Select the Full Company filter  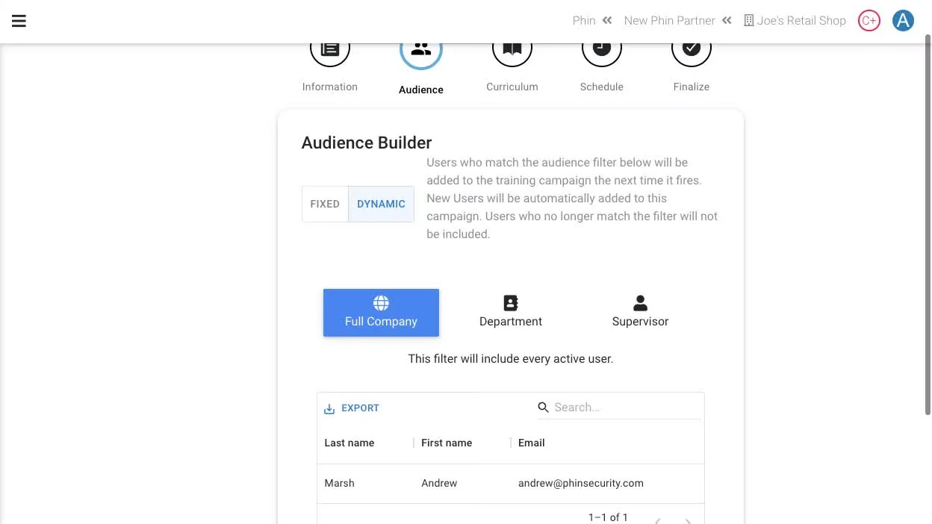pos(381,313)
